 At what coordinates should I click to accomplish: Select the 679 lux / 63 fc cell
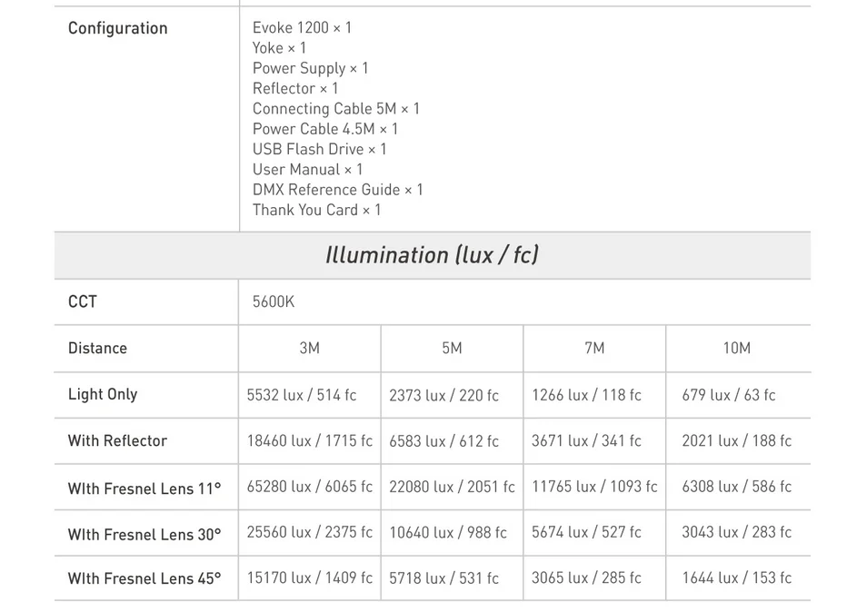click(x=729, y=395)
